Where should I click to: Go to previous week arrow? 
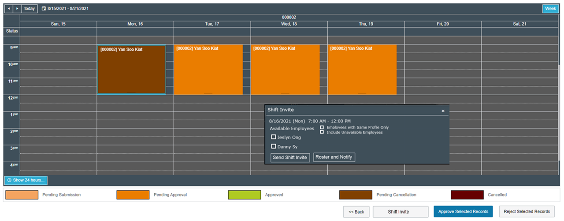coord(9,8)
